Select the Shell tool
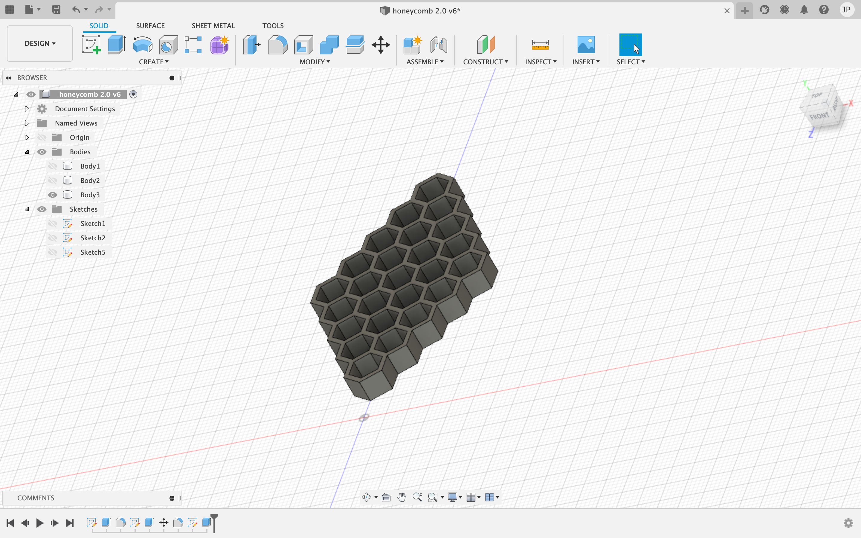Screen dimensions: 861x538 303,45
